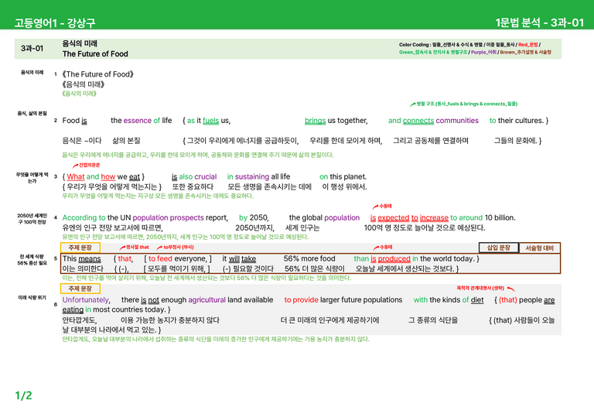Click the "to부정사 (부사)" annotation
The image size is (594, 420).
[x=179, y=247]
